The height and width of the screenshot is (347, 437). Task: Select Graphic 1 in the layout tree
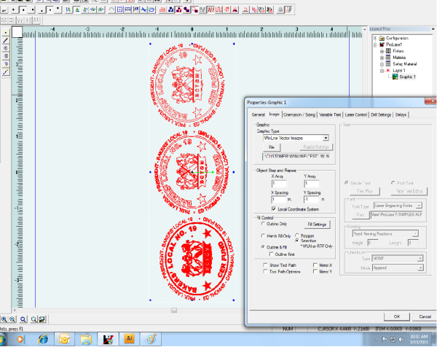[407, 77]
